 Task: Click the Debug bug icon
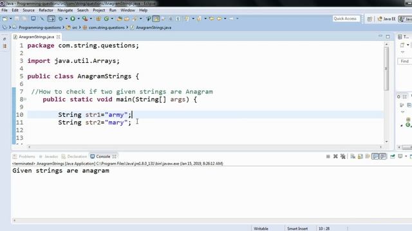[x=61, y=19]
